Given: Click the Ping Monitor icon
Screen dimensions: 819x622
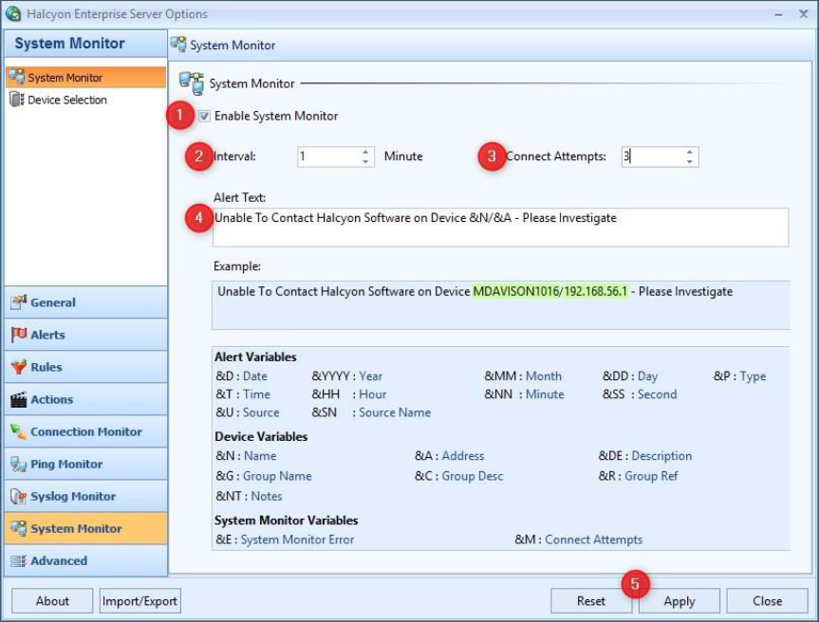Looking at the screenshot, I should click(18, 464).
